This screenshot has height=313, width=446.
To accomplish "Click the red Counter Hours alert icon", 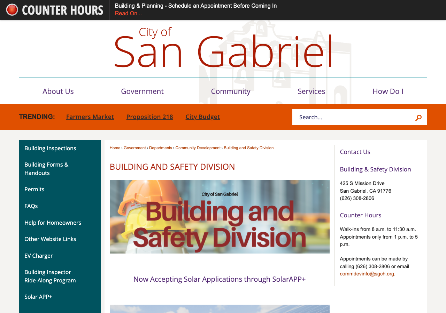I will tap(12, 10).
